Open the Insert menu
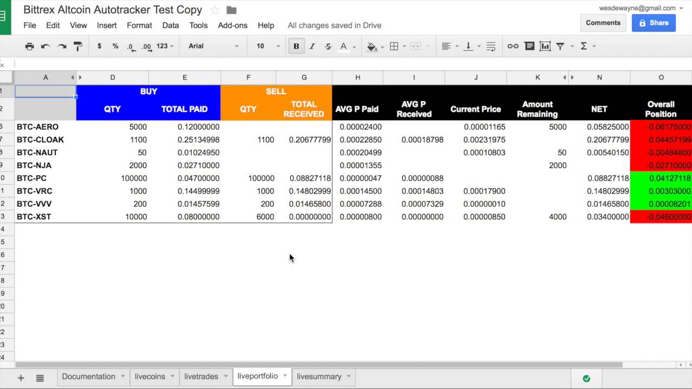The width and height of the screenshot is (692, 389). 107,25
